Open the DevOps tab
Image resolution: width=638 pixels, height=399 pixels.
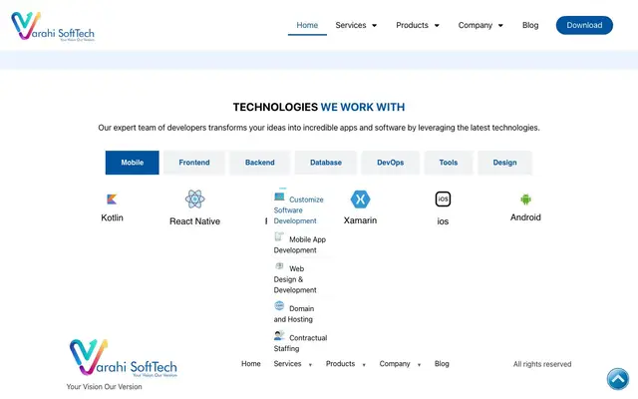[x=390, y=163]
